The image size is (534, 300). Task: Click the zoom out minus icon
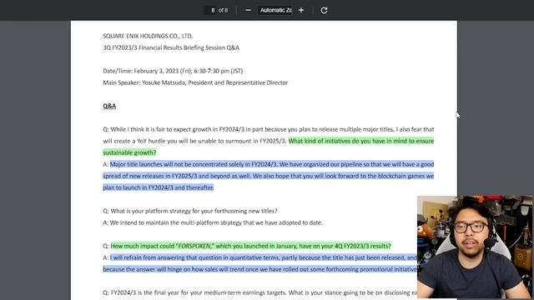[248, 10]
